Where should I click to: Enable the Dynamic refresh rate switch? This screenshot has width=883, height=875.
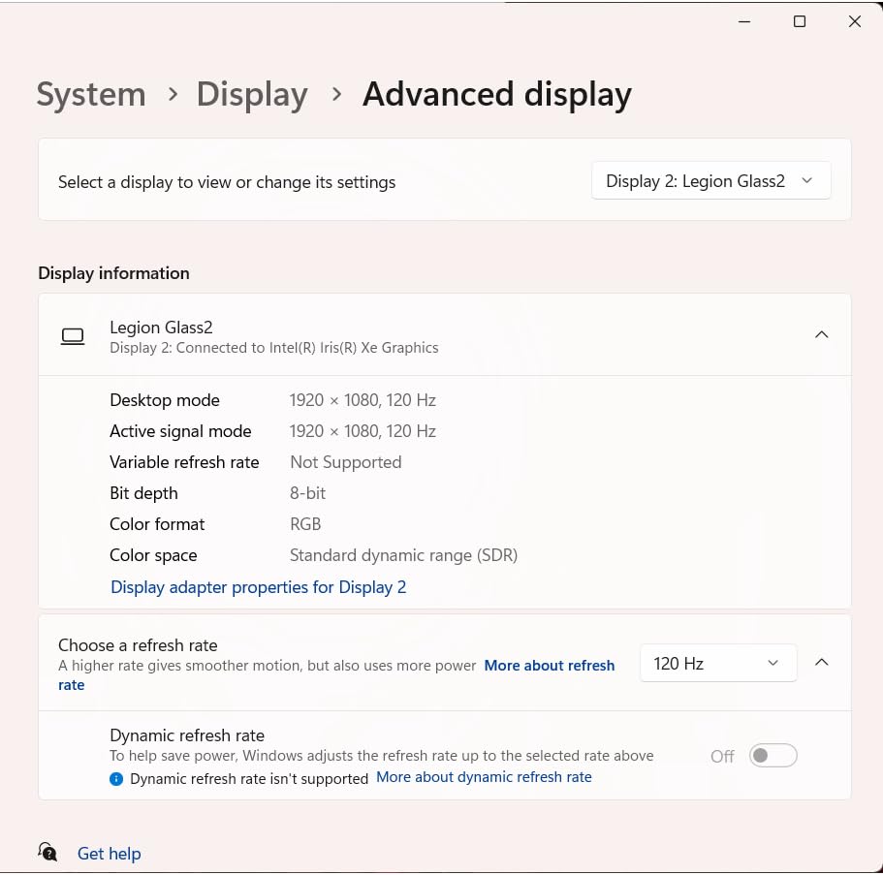pos(773,756)
